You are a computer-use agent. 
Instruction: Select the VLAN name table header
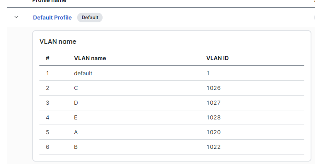(x=90, y=58)
